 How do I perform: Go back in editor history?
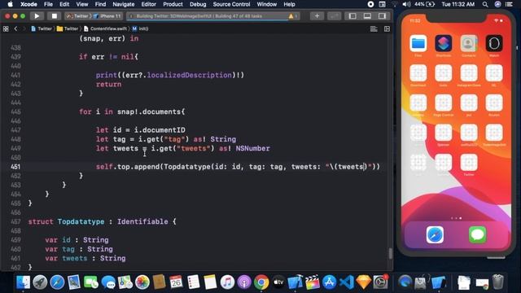tap(15, 29)
